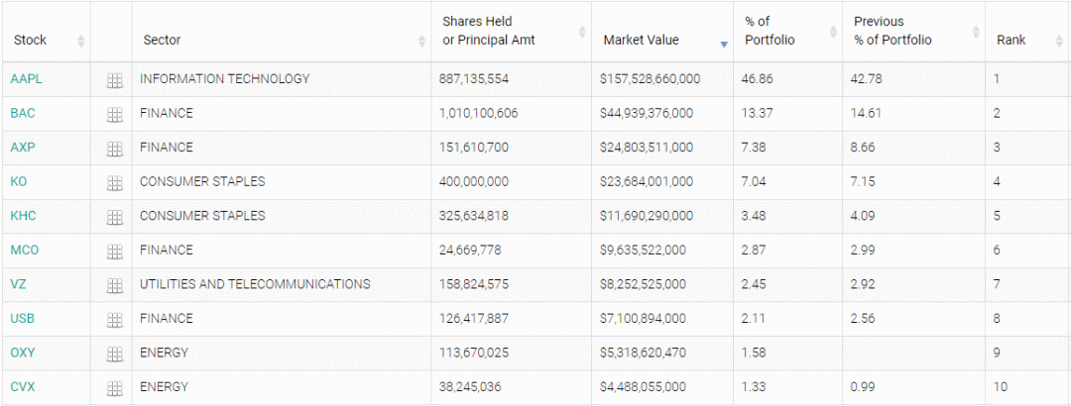Image resolution: width=1071 pixels, height=406 pixels.
Task: Open the BAC stock link
Action: tap(23, 113)
